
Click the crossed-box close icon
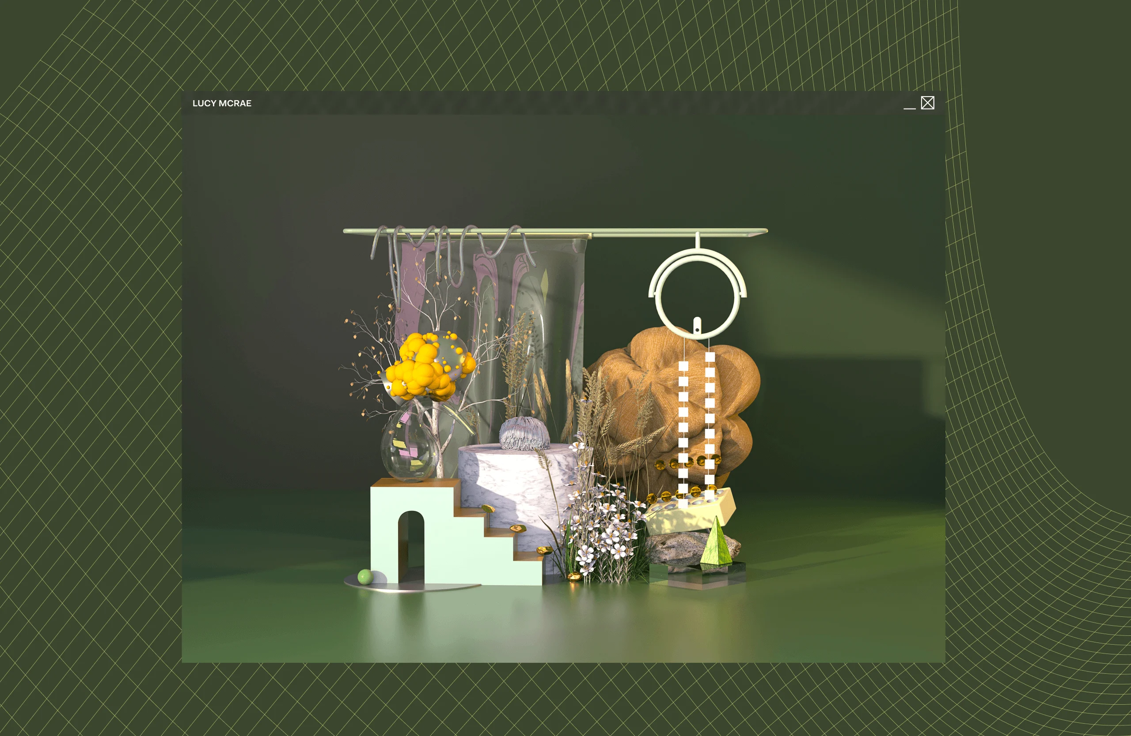[x=927, y=103]
